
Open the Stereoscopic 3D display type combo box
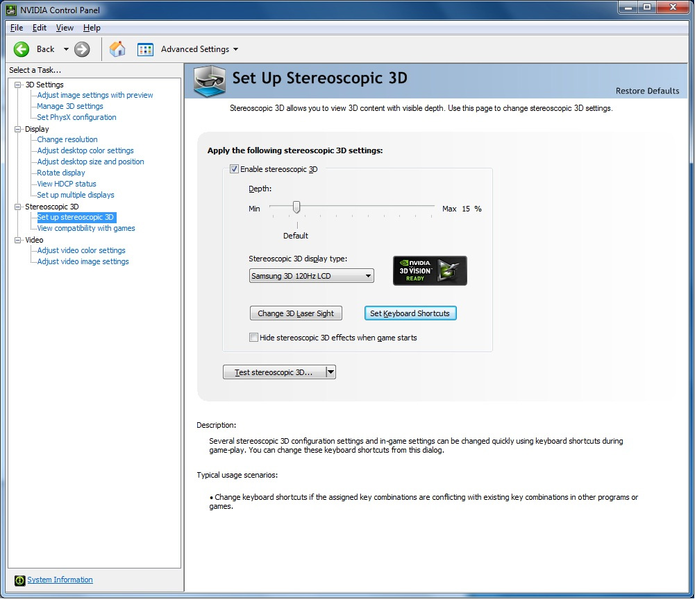[311, 276]
